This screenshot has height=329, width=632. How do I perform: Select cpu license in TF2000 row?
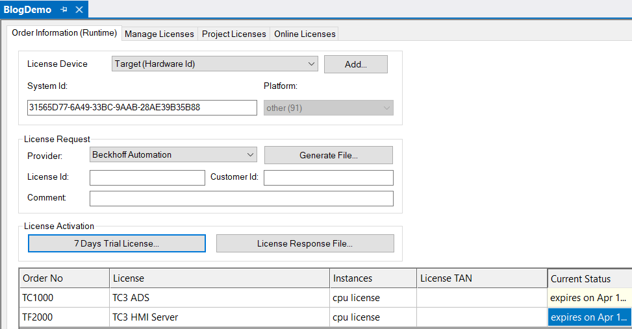click(373, 317)
